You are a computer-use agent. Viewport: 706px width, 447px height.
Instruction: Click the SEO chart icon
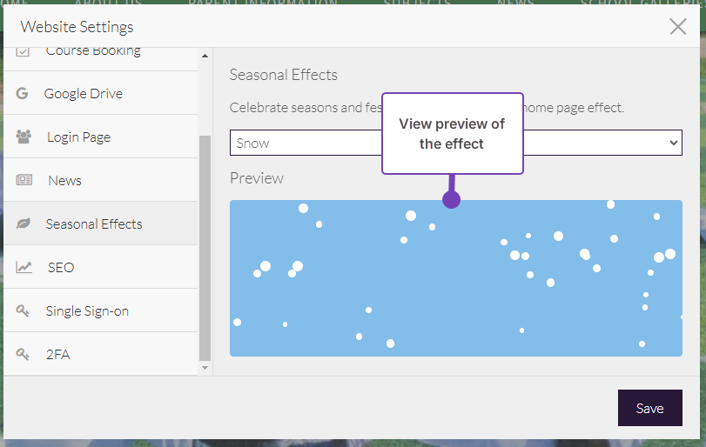pyautogui.click(x=24, y=267)
